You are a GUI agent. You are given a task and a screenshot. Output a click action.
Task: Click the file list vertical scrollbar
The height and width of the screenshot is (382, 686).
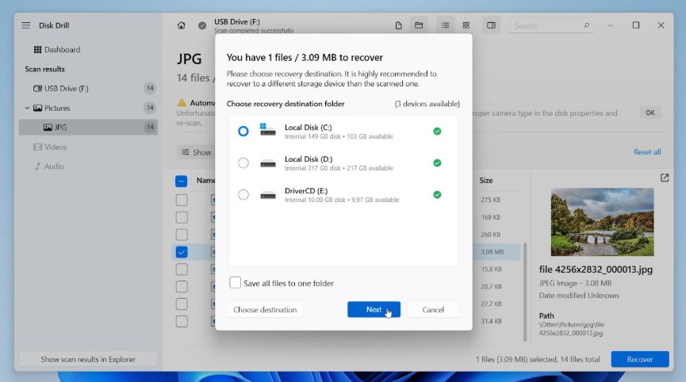point(524,292)
